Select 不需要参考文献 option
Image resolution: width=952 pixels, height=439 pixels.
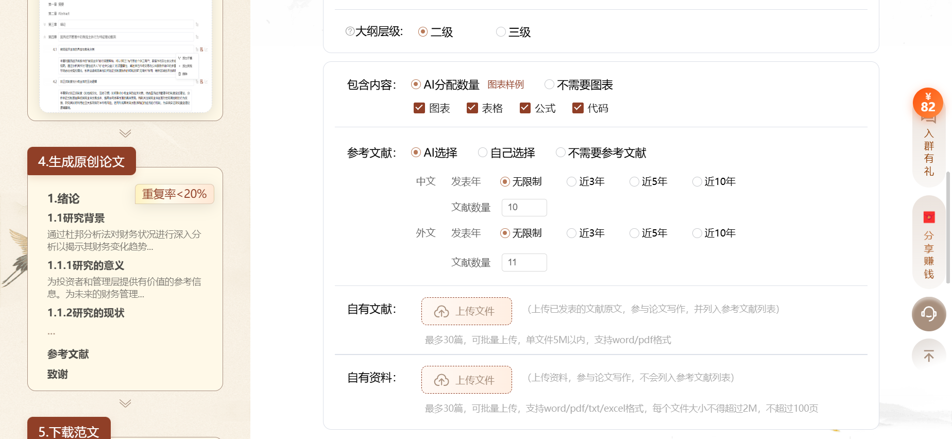560,153
